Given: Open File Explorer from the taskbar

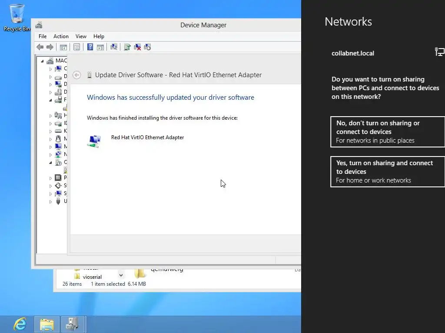Looking at the screenshot, I should 47,324.
